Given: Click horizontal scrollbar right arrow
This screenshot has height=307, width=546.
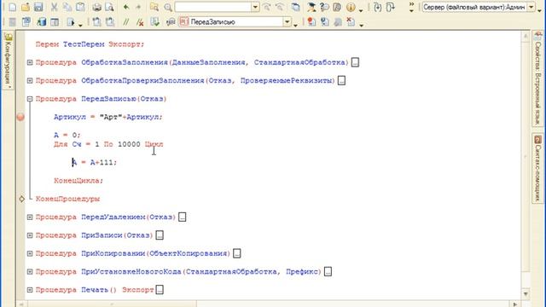Looking at the screenshot, I should click(515, 304).
